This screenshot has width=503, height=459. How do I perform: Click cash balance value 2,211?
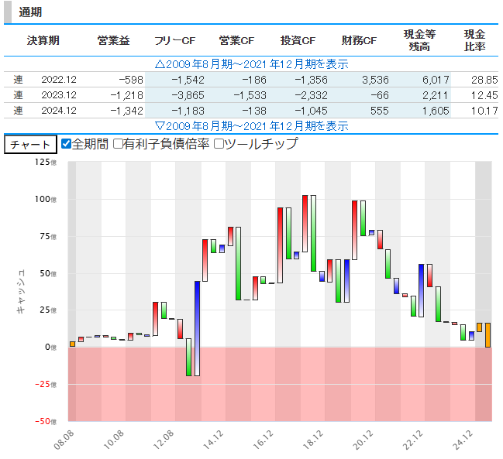coord(436,95)
